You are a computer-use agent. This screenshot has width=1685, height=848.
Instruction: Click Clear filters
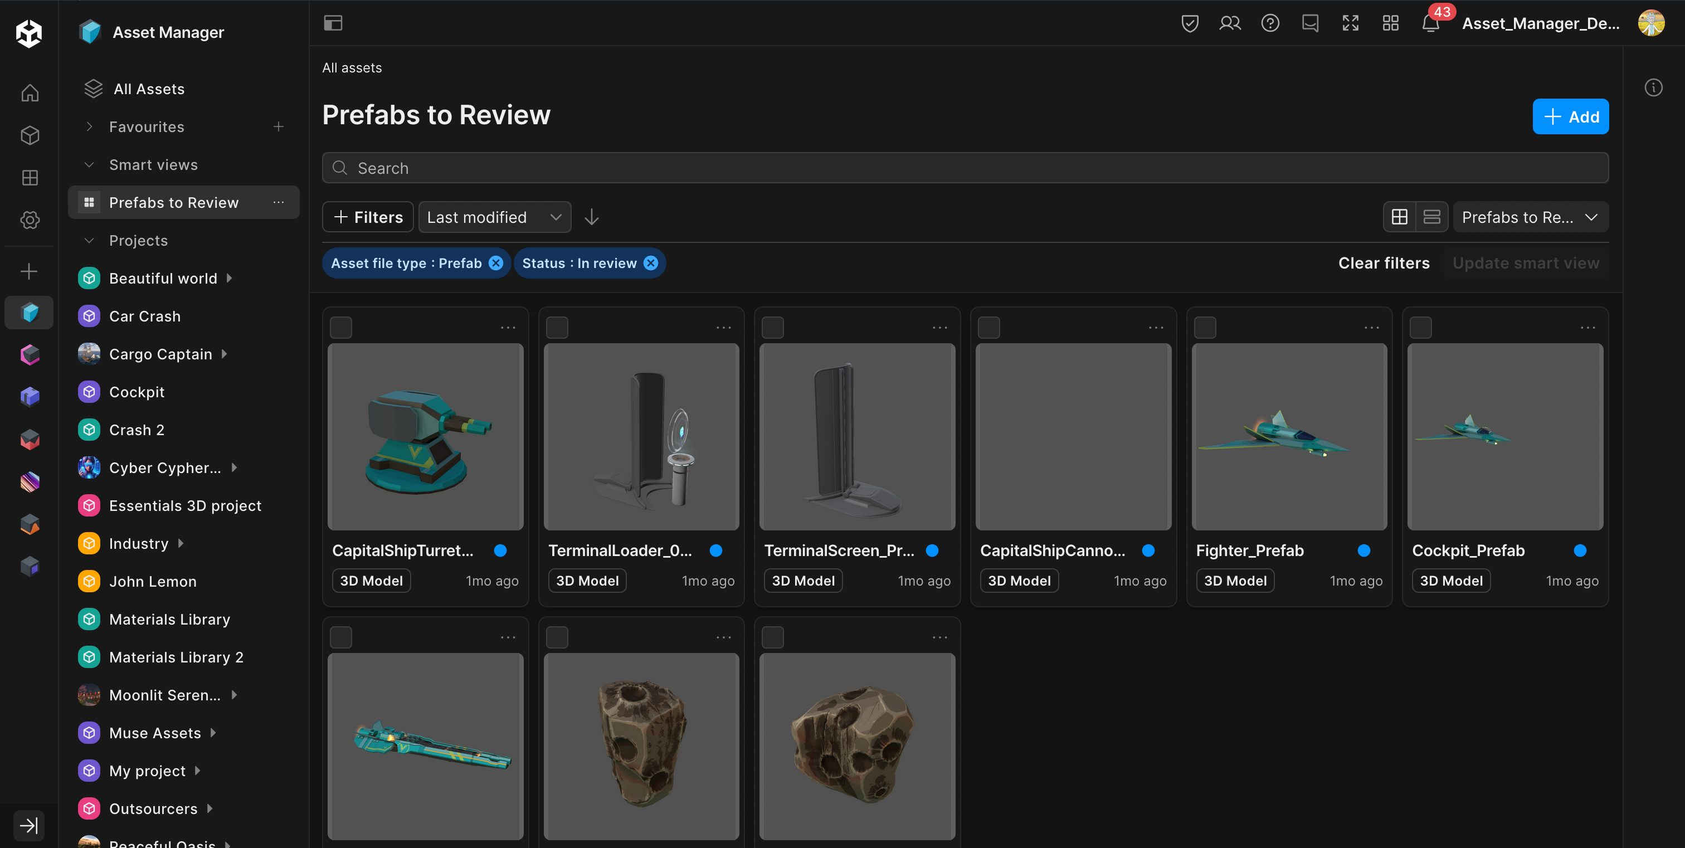point(1384,264)
